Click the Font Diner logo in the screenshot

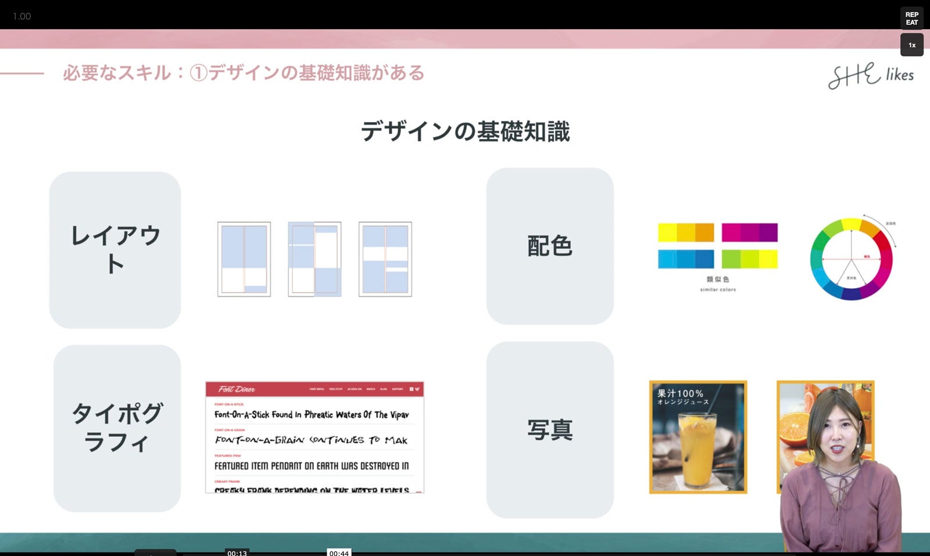237,389
